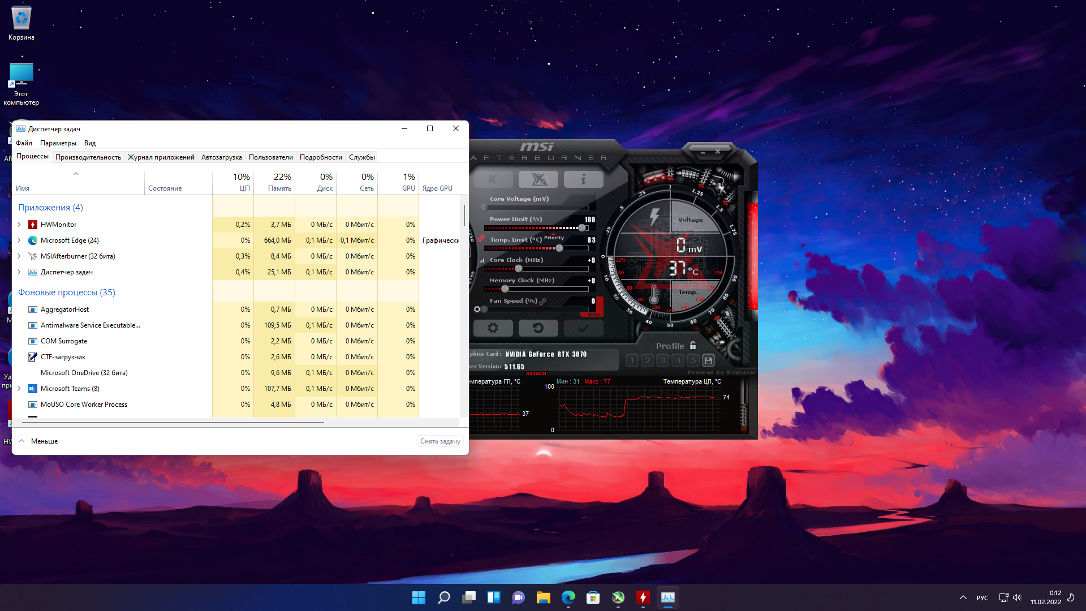Open the fan speed settings gear
Screen dimensions: 1086x611
point(477,309)
